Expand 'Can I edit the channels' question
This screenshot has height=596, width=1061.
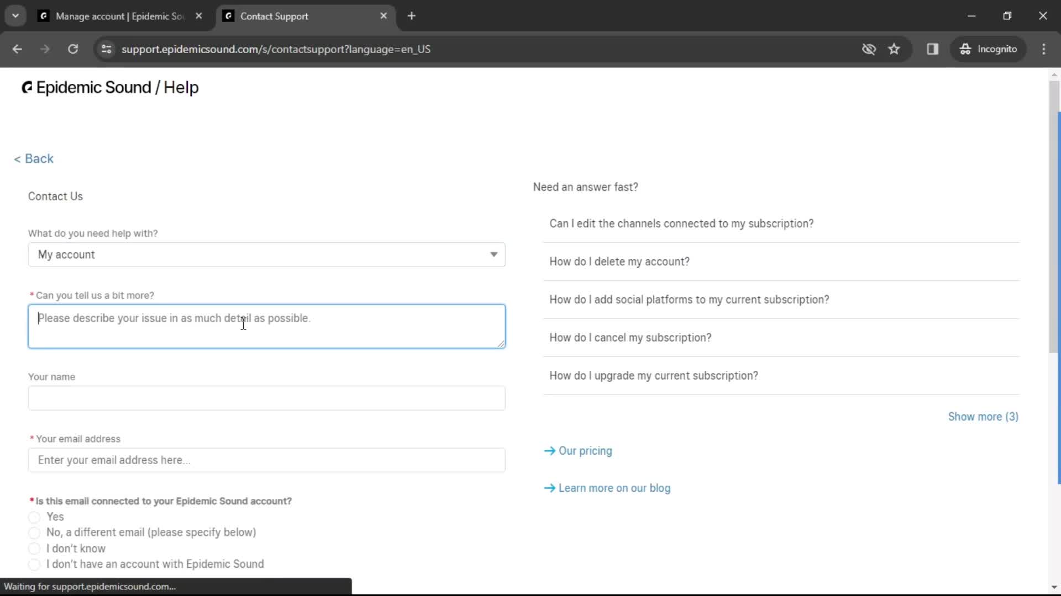[x=781, y=223]
